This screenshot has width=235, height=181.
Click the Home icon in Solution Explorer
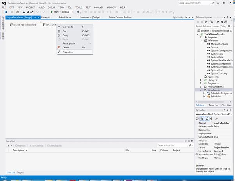[x=206, y=22]
